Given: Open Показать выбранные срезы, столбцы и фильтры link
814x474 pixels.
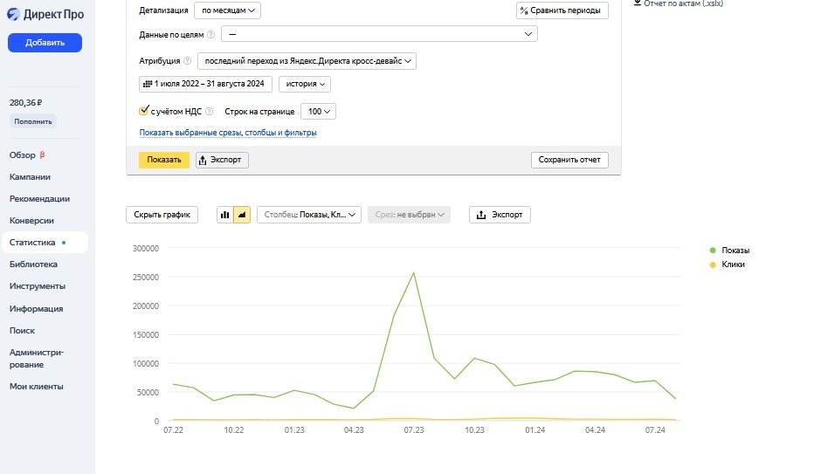Looking at the screenshot, I should coord(228,133).
